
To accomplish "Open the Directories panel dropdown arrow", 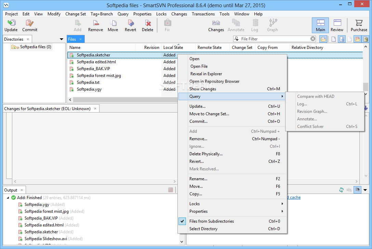I will pyautogui.click(x=62, y=39).
